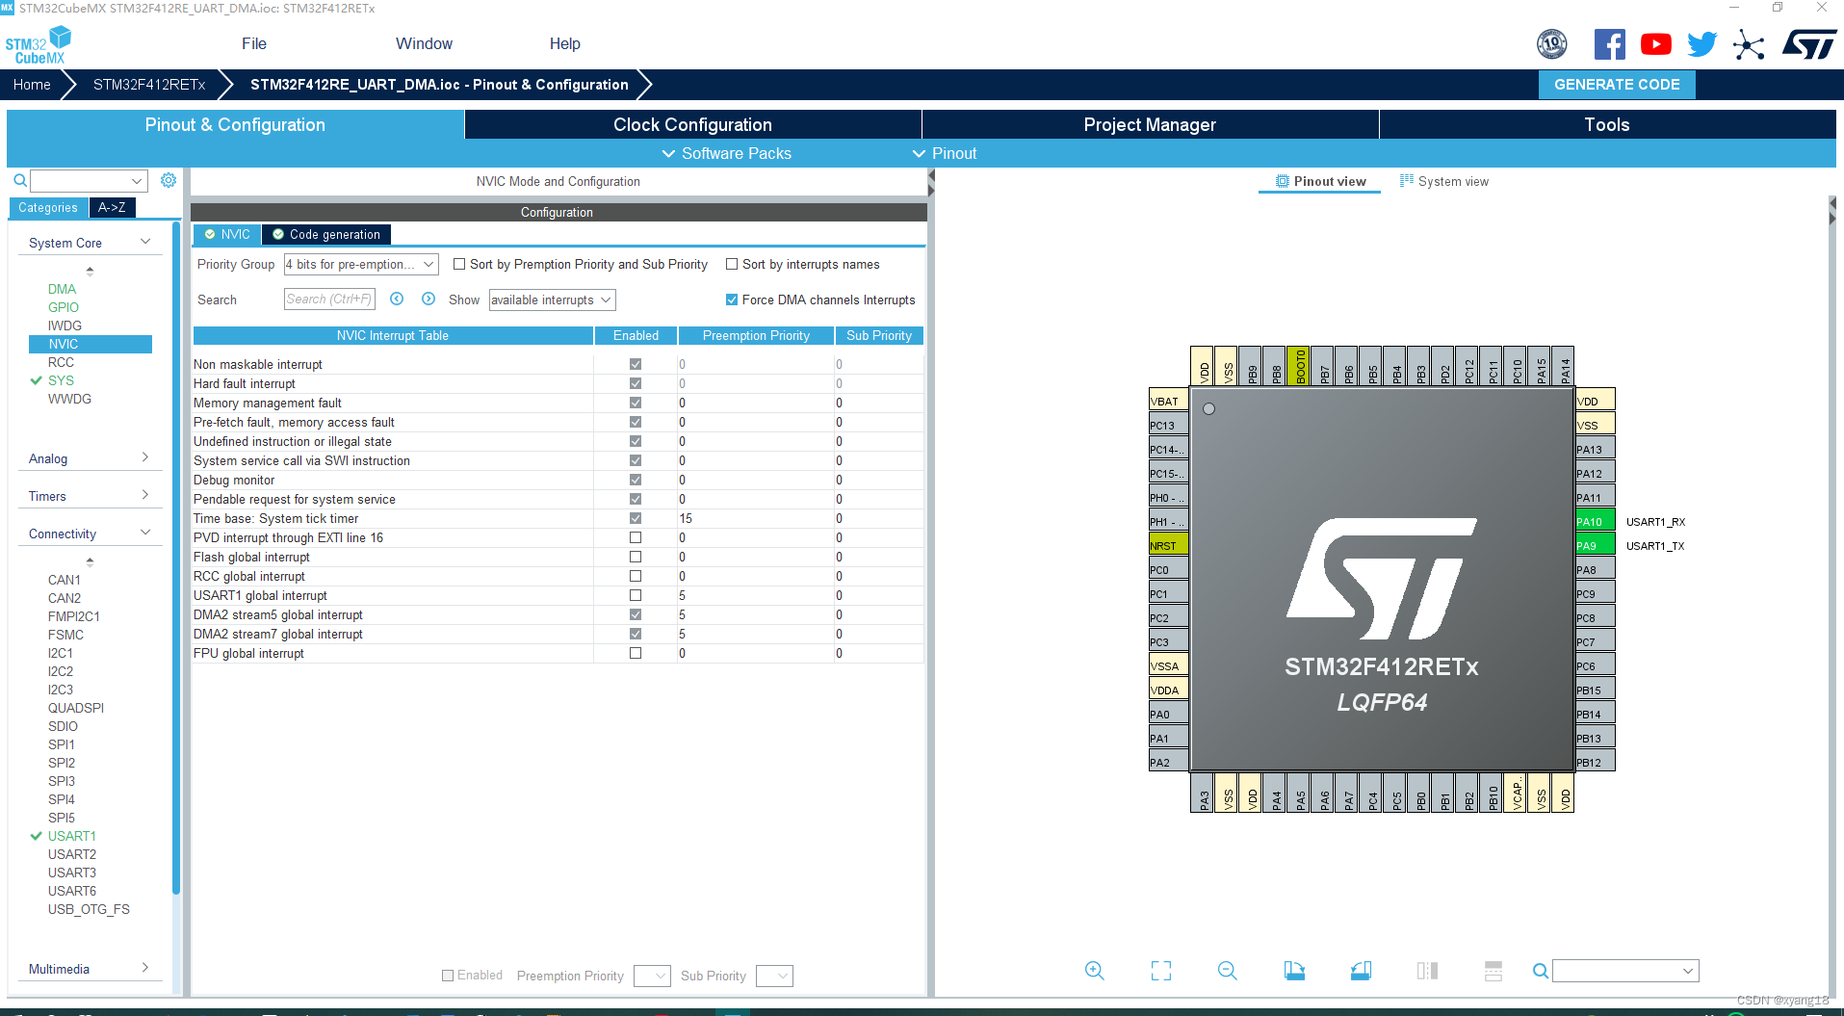Open the STM32CubeMX Twitter page
1844x1016 pixels.
coord(1701,43)
